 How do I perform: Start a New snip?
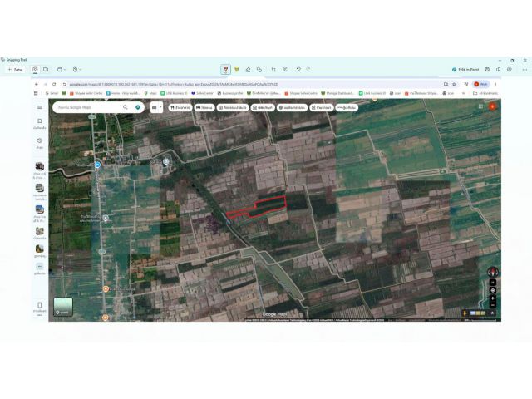point(15,69)
